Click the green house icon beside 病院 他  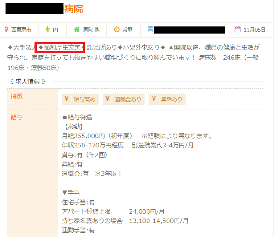(x=77, y=29)
